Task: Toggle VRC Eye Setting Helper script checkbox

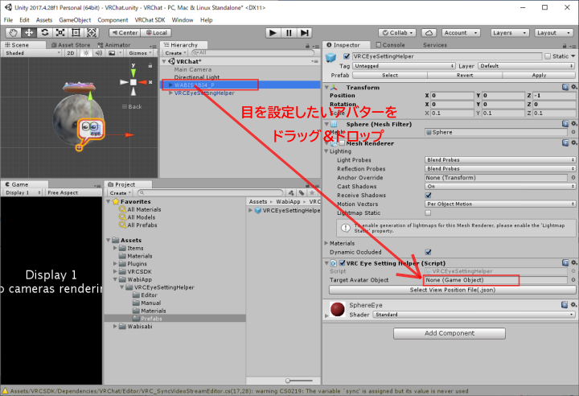Action: (343, 263)
